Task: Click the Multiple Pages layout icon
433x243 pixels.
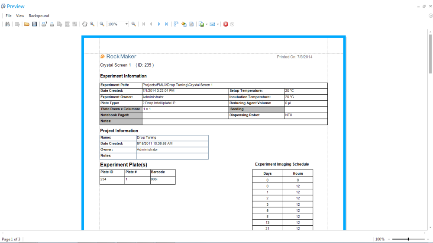Action: (176, 24)
